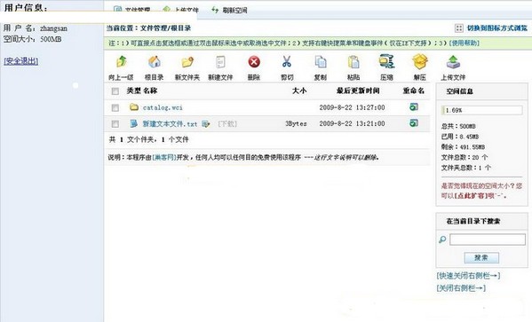
Task: Click the username zhangsan text
Action: (x=53, y=28)
